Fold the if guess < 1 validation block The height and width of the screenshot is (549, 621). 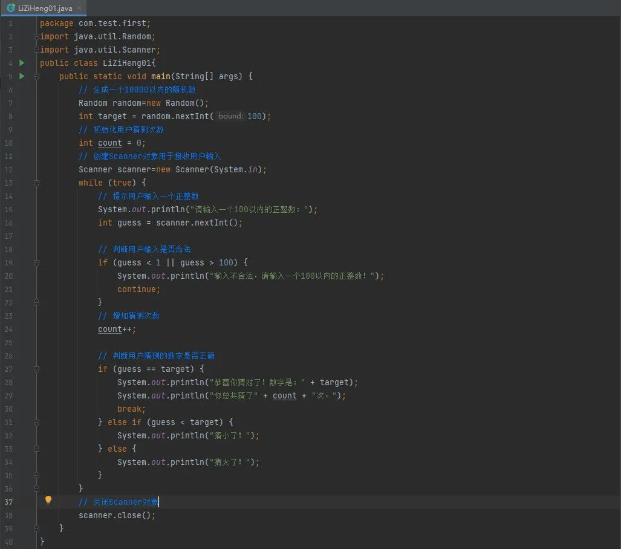click(x=36, y=262)
